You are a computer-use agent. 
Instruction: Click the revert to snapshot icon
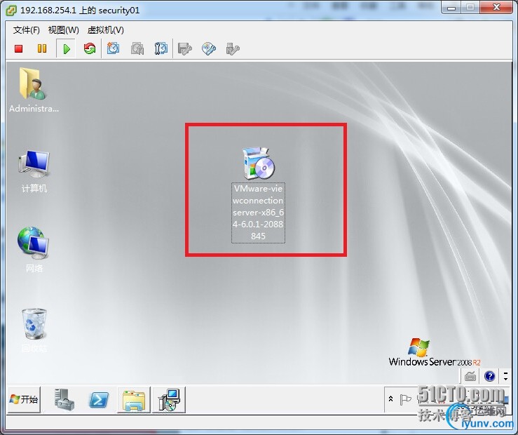[x=137, y=48]
